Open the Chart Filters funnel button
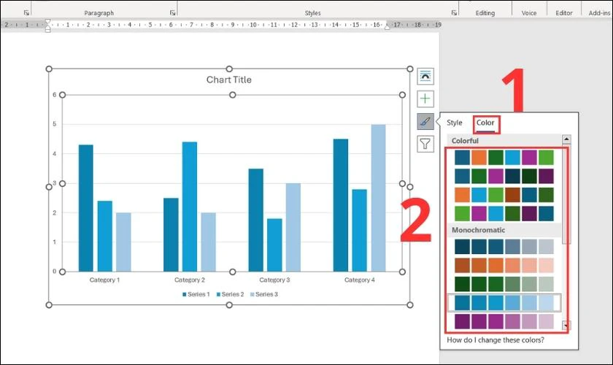 425,144
